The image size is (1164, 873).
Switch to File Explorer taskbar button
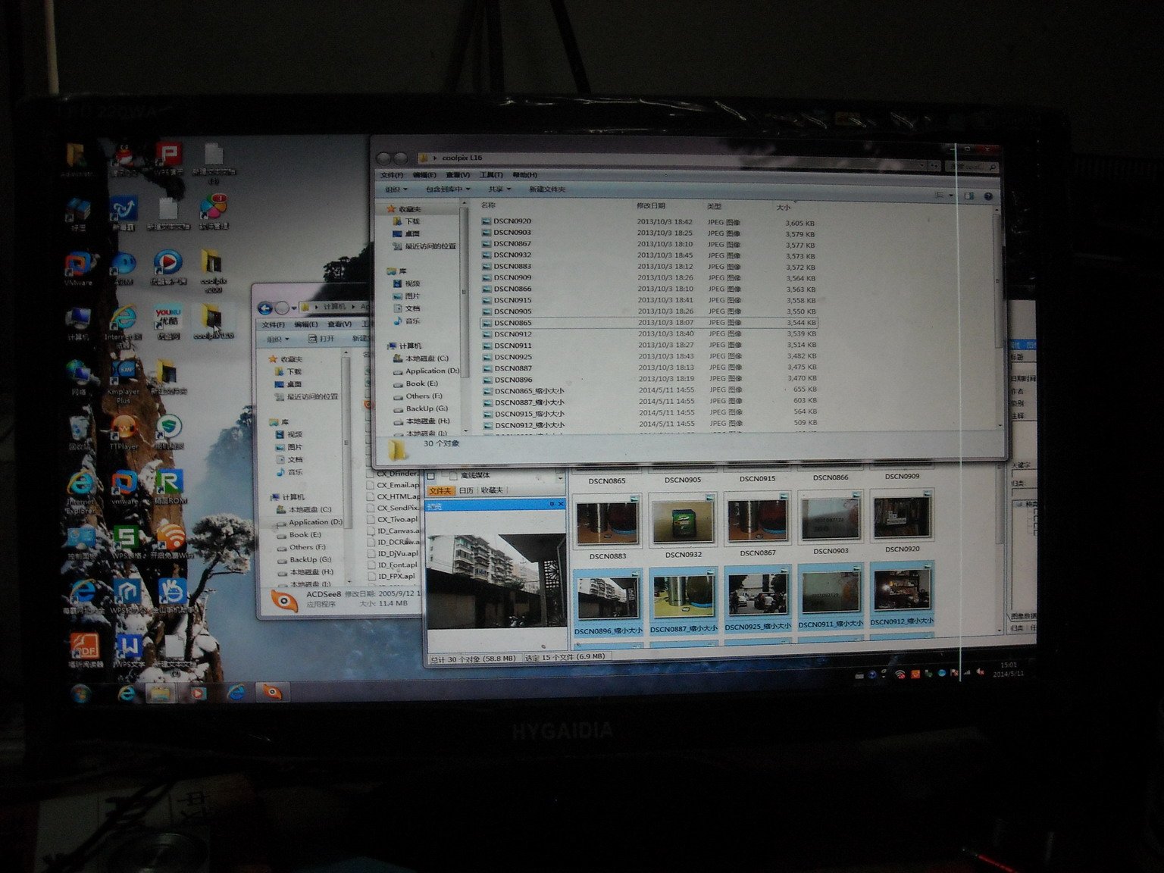(x=161, y=692)
